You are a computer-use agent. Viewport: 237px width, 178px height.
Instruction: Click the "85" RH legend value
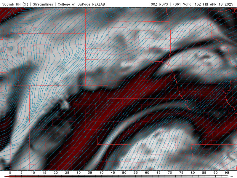tap(204, 173)
